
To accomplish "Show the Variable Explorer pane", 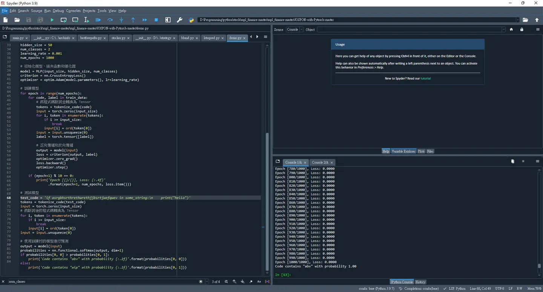I will point(403,151).
